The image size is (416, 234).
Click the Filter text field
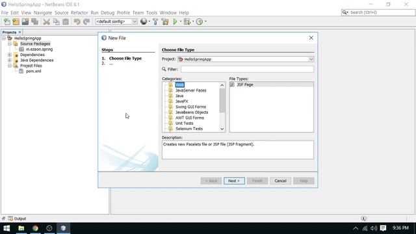pyautogui.click(x=247, y=69)
